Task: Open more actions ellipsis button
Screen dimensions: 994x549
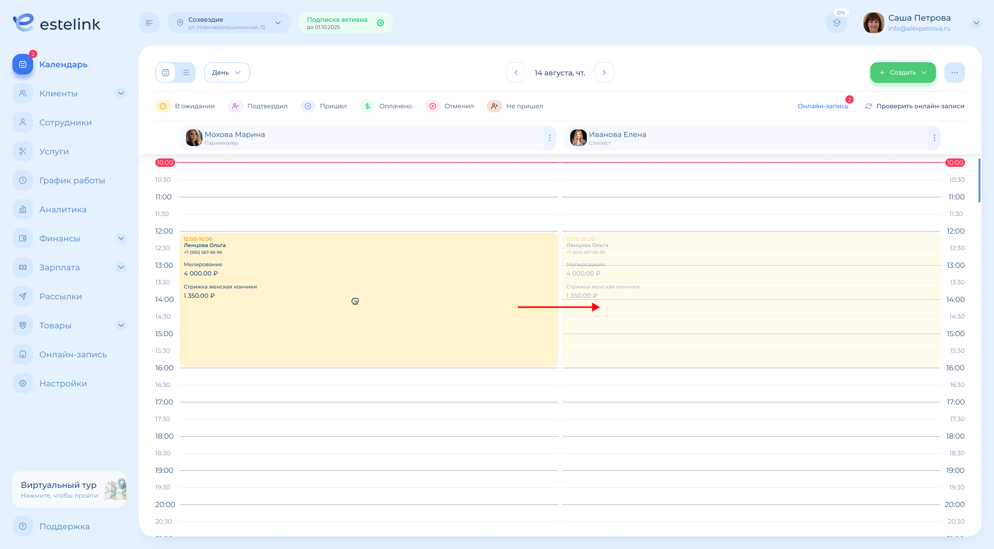Action: coord(954,73)
